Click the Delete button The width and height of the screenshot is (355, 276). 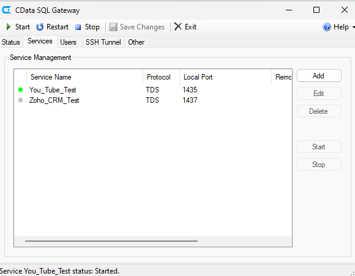click(319, 111)
